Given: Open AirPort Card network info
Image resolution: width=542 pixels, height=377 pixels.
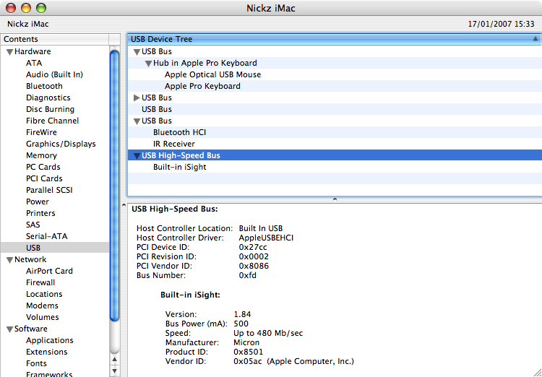Looking at the screenshot, I should coord(49,271).
